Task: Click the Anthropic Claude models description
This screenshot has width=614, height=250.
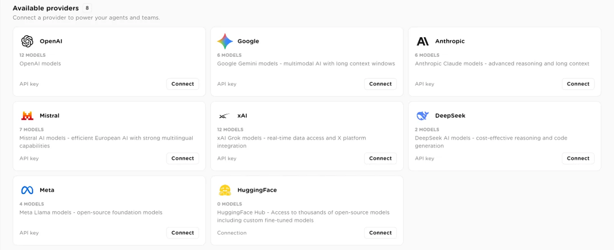Action: (502, 64)
